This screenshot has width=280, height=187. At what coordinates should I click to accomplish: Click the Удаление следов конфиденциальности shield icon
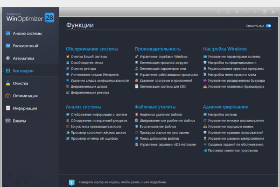click(68, 80)
